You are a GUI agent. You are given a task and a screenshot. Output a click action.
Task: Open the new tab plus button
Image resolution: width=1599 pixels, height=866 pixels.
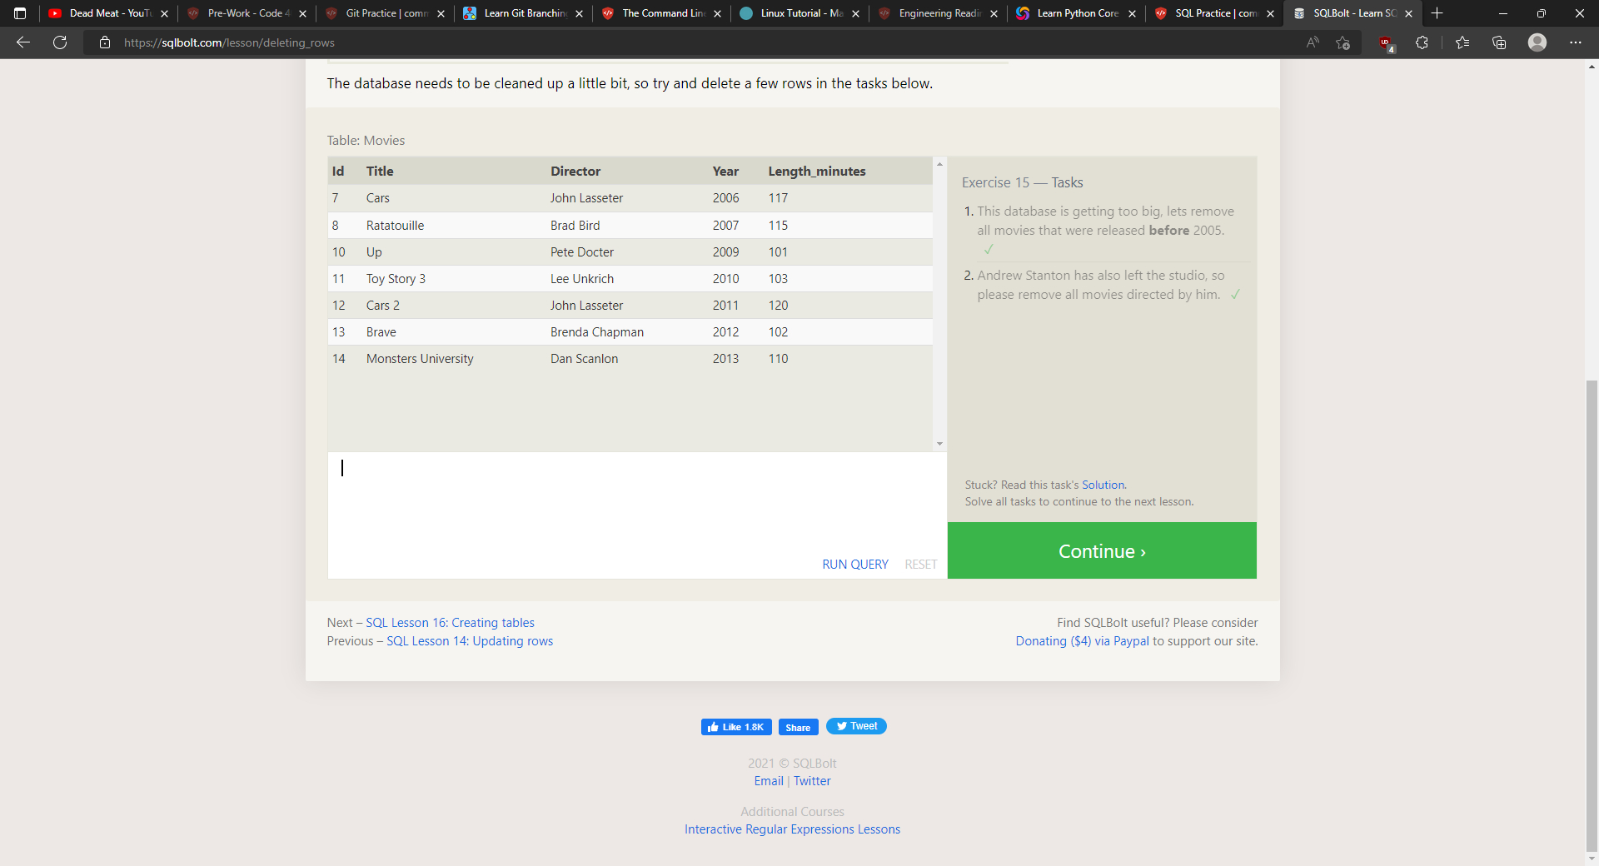[1437, 13]
